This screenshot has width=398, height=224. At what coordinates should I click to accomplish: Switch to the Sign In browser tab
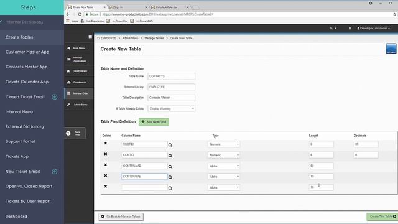[x=127, y=7]
